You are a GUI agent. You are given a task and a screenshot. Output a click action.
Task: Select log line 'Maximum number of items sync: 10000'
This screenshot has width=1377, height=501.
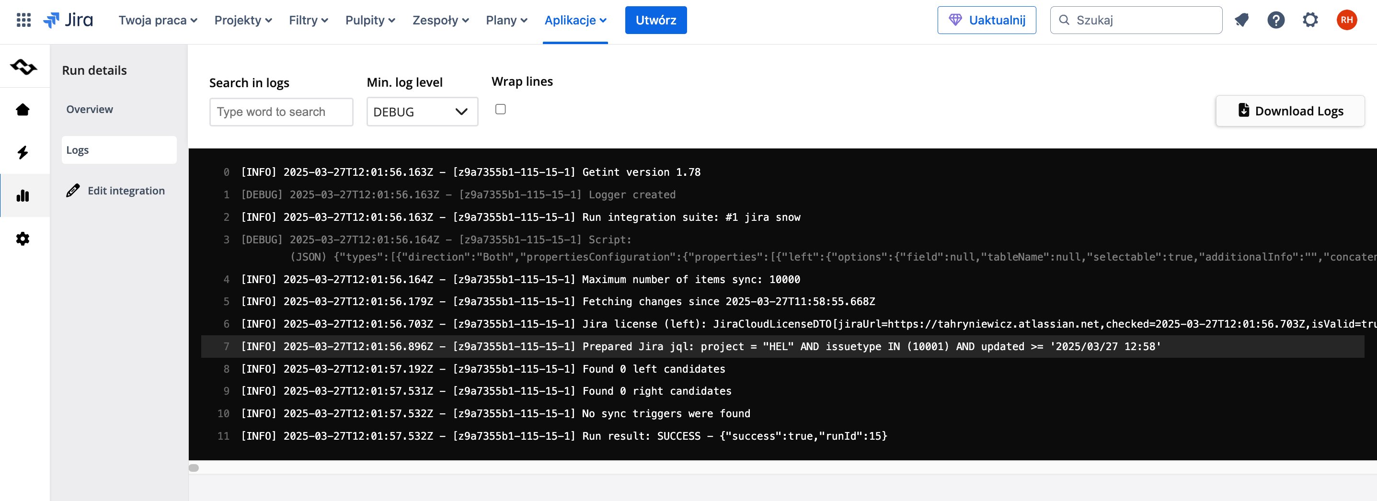(x=782, y=279)
